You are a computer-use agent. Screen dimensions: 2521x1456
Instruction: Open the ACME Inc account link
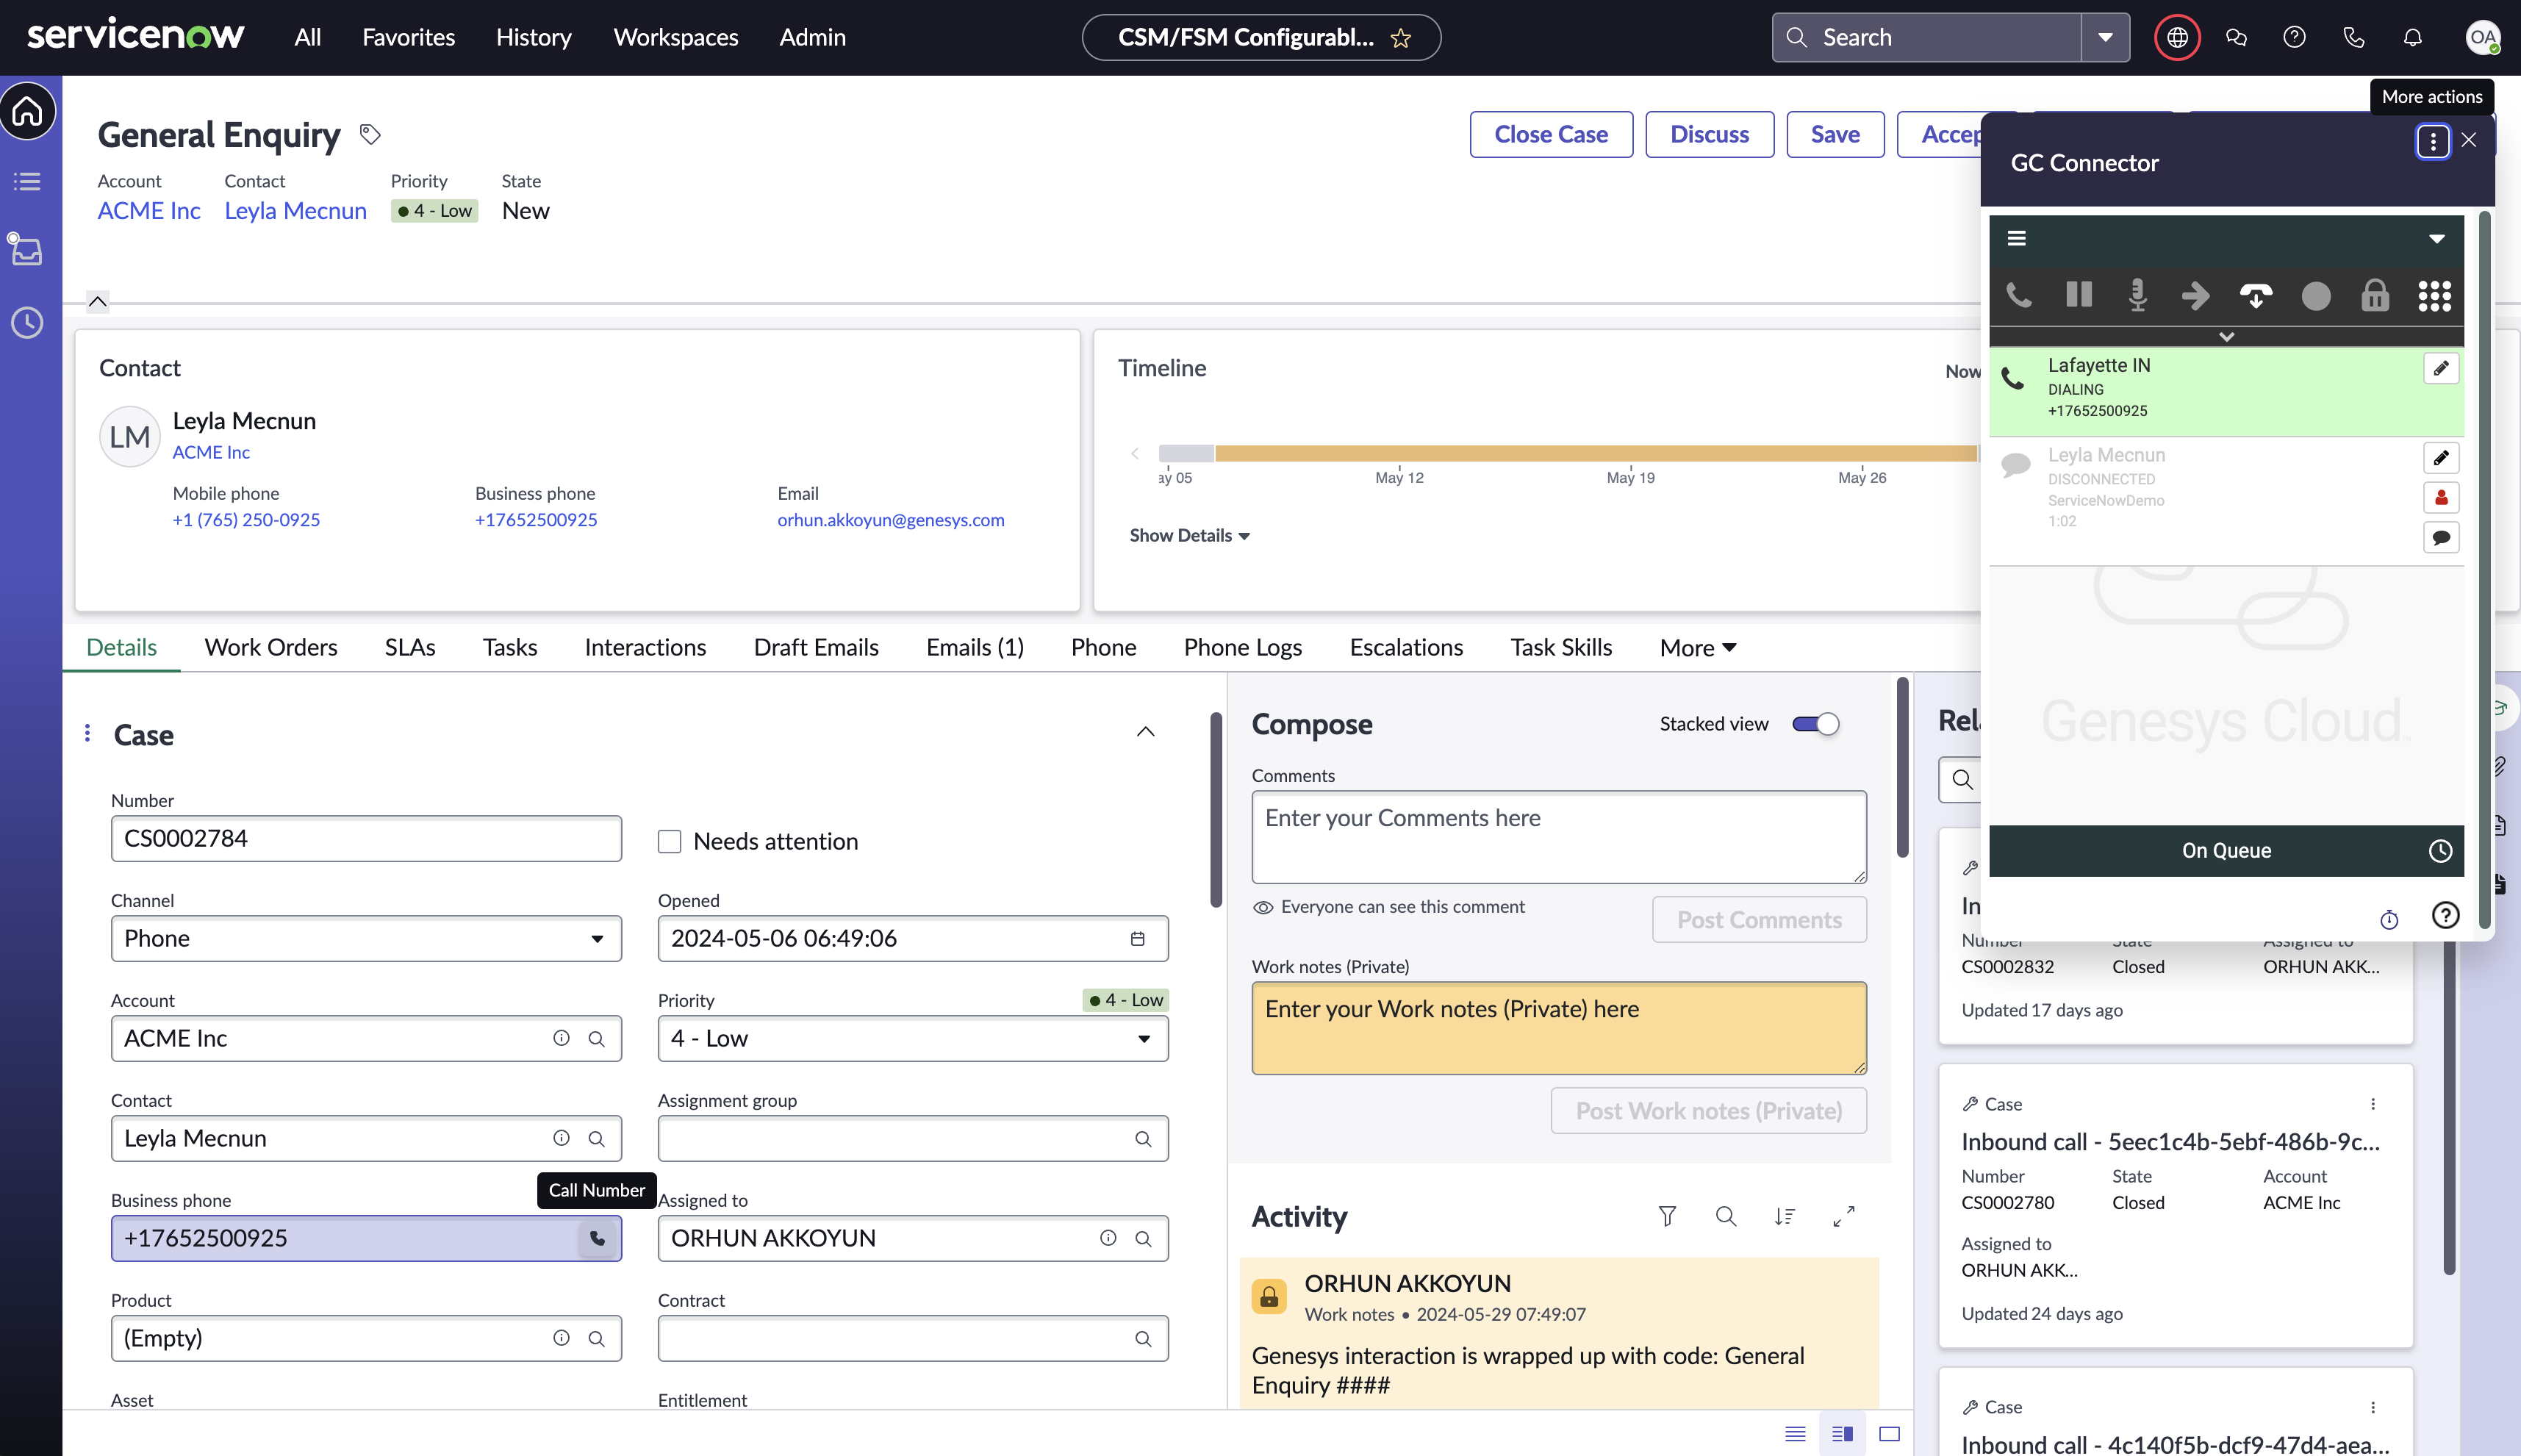(x=148, y=211)
